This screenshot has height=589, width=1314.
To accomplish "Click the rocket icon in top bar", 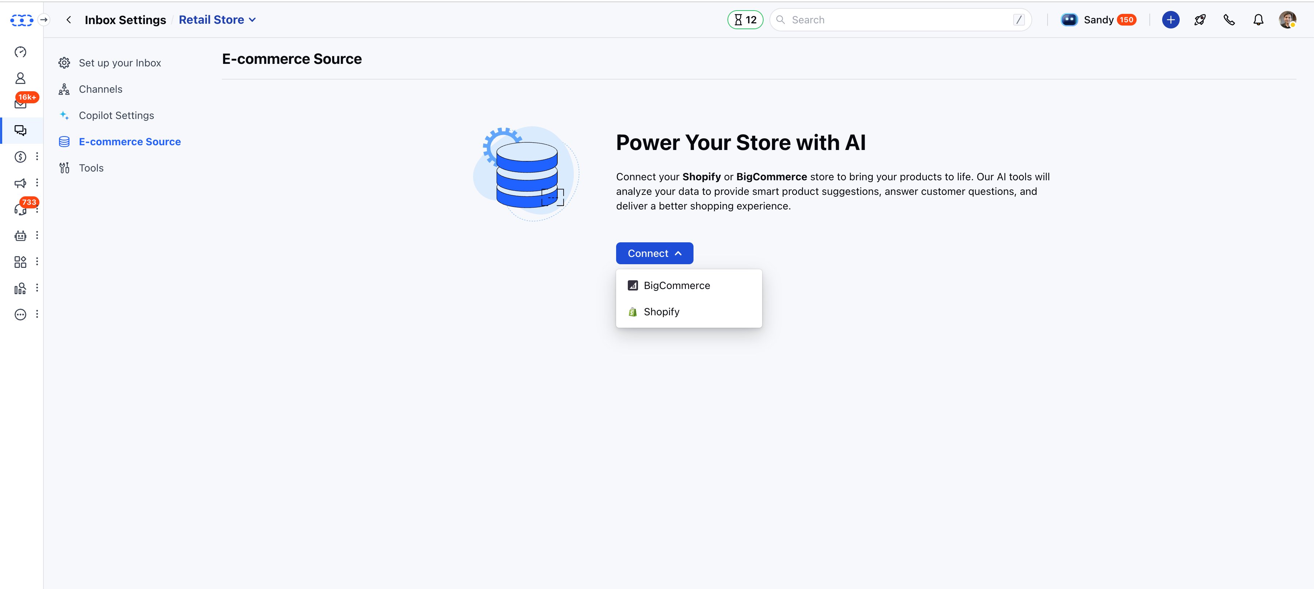I will pyautogui.click(x=1200, y=20).
